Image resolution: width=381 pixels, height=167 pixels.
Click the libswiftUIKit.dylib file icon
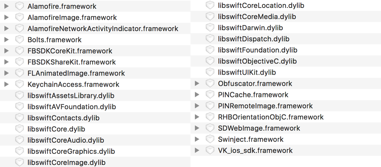click(210, 72)
